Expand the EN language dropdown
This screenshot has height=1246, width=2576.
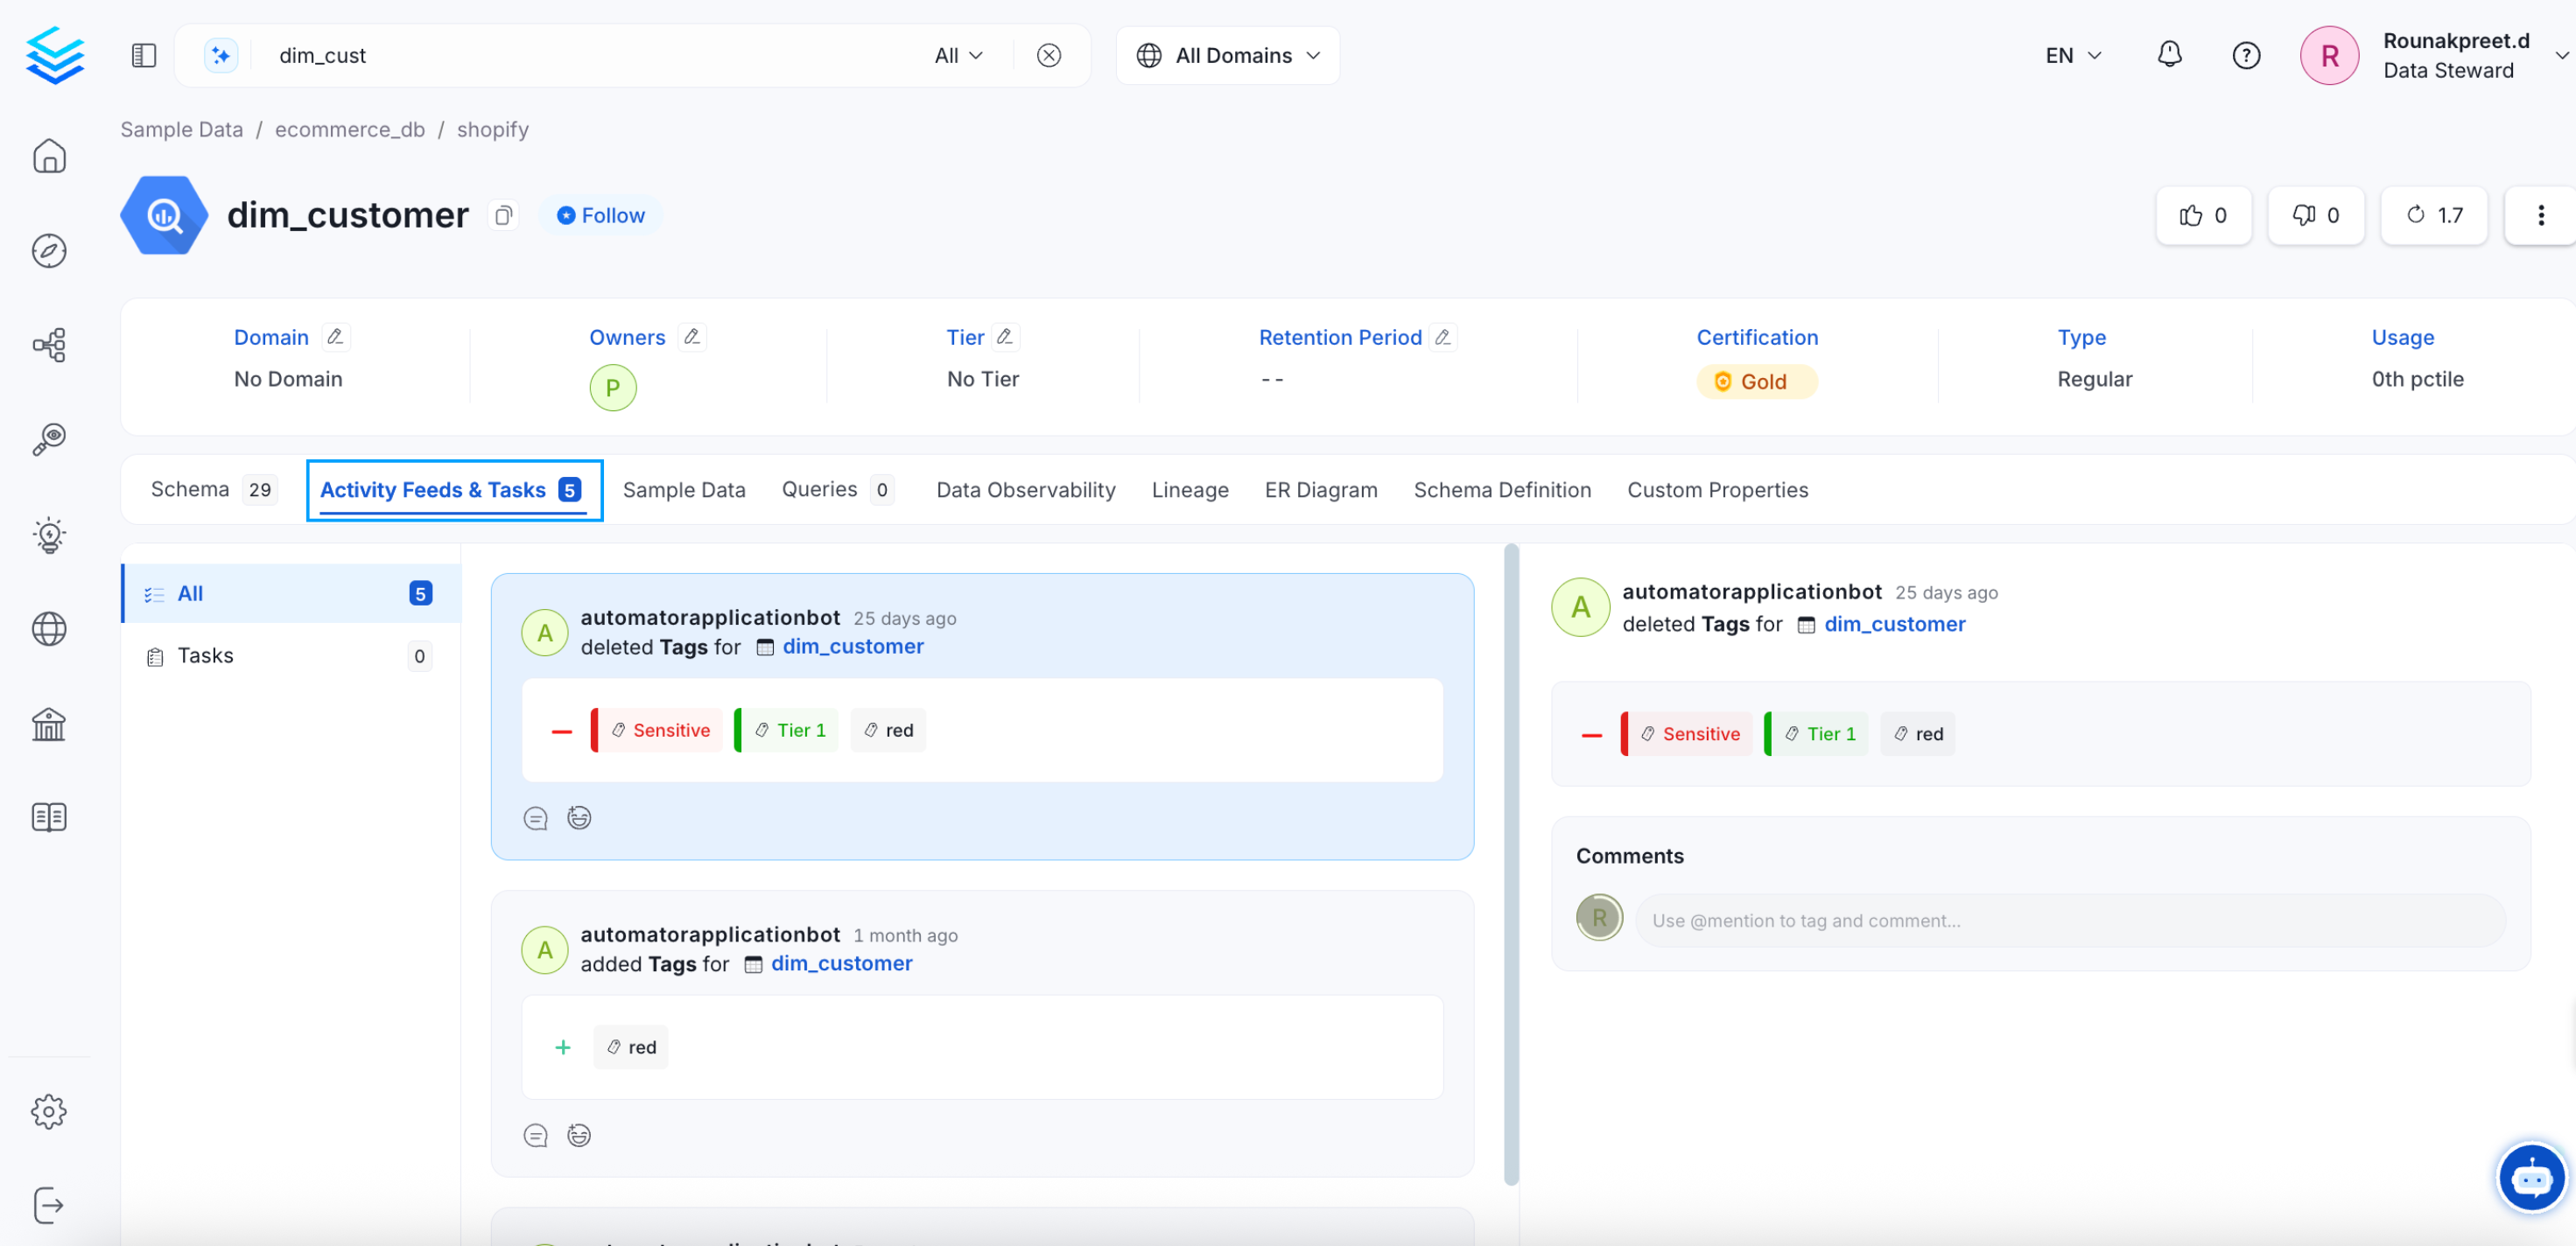click(x=2071, y=55)
